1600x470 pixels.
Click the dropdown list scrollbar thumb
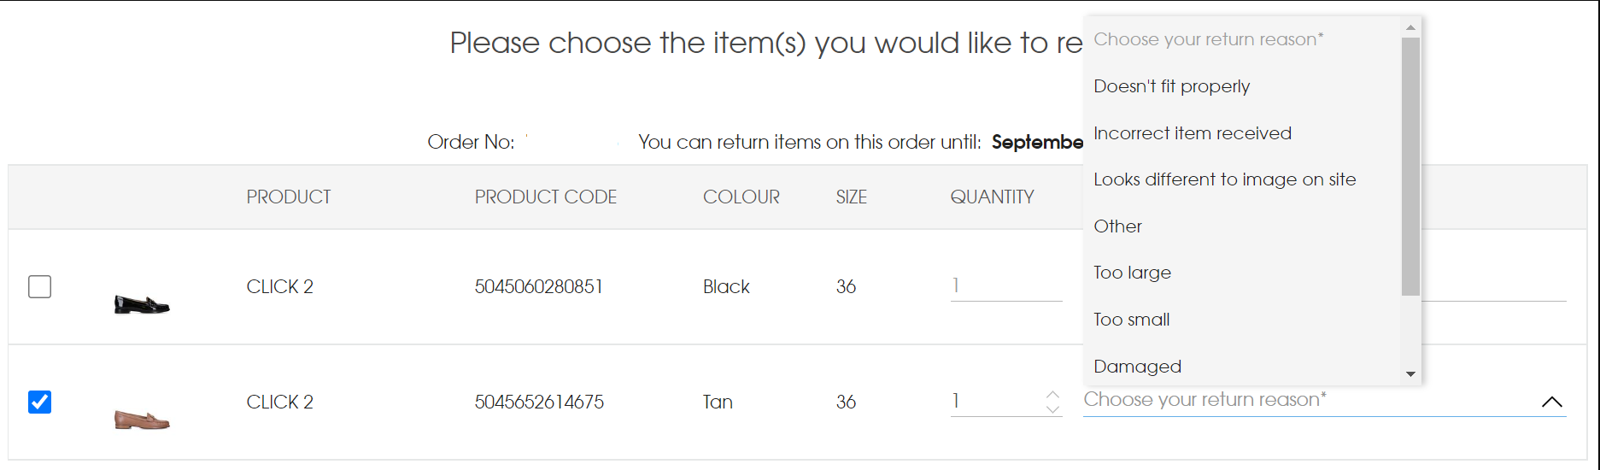click(1410, 167)
